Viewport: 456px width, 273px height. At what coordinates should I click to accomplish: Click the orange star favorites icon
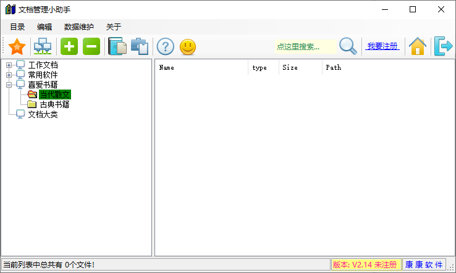tap(17, 46)
